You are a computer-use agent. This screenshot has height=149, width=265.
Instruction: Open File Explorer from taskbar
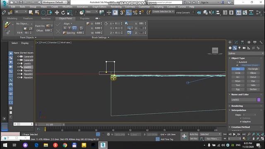click(x=46, y=145)
